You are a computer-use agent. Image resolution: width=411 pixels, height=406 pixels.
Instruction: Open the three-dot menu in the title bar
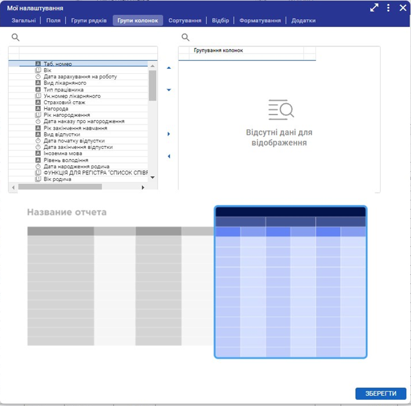[388, 8]
